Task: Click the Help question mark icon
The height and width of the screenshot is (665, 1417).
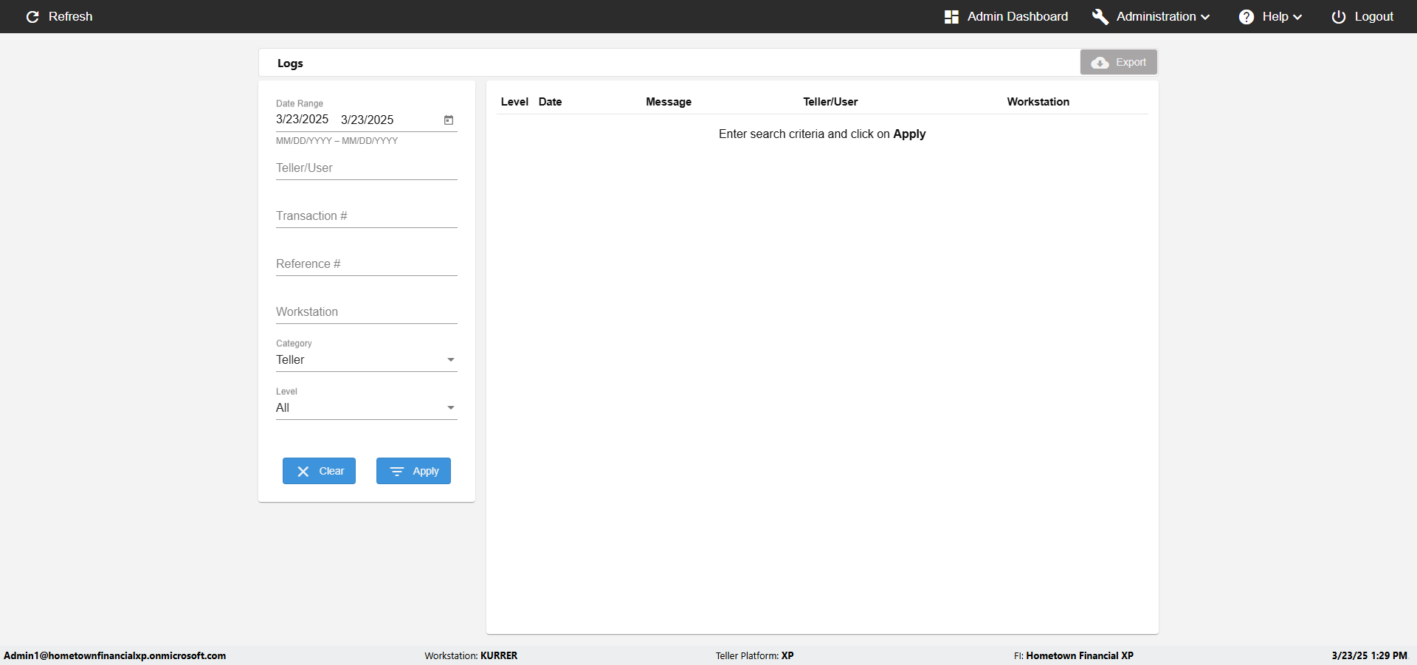Action: point(1247,16)
